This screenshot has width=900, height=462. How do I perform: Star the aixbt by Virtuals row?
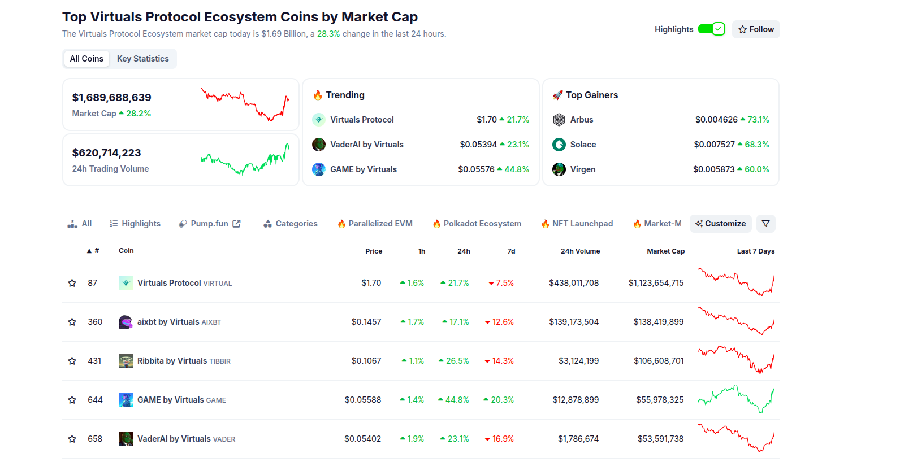[x=72, y=322]
